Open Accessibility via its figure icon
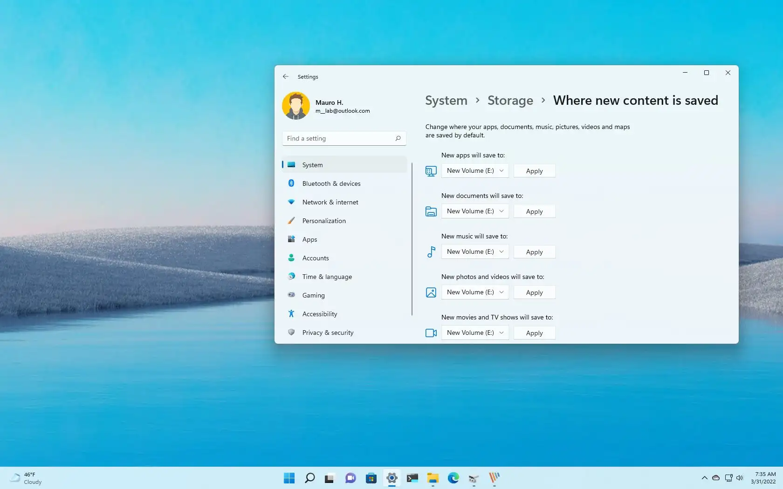Screen dimensions: 783x489 [x=291, y=313]
